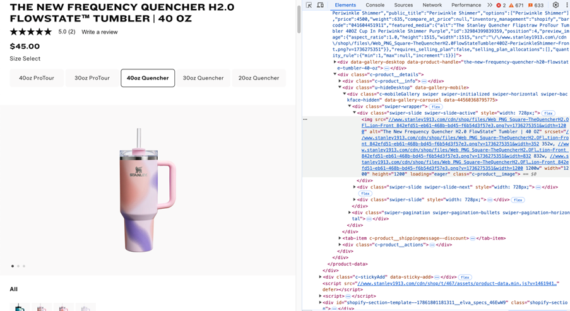Click the All heading above color thumbnails
The image size is (570, 311).
[x=13, y=289]
